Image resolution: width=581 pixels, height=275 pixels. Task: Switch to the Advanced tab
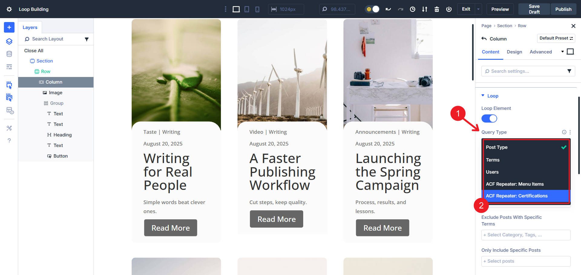541,52
